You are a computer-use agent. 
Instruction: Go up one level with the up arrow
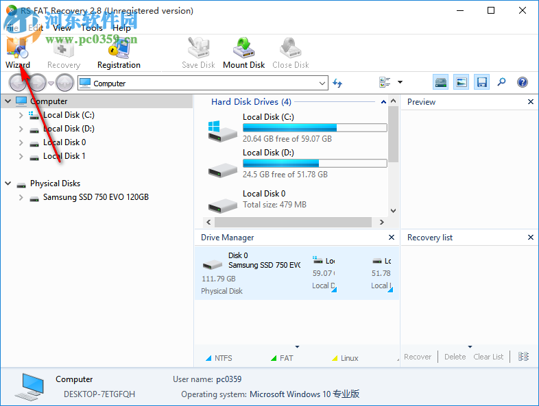pos(64,83)
